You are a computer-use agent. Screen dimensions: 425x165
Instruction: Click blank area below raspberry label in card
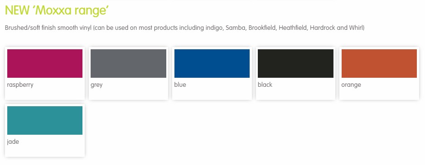[x=45, y=94]
